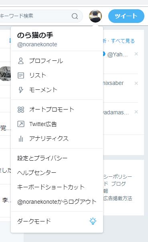Click the profile person icon
The image size is (148, 242).
click(21, 61)
